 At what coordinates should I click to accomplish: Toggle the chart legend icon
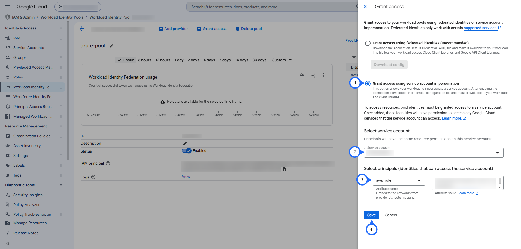(302, 75)
